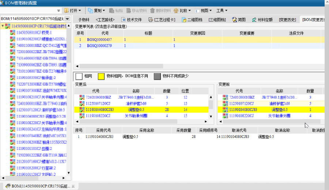Open the 视图 dropdown arrow
This screenshot has width=329, height=190.
tap(211, 11)
